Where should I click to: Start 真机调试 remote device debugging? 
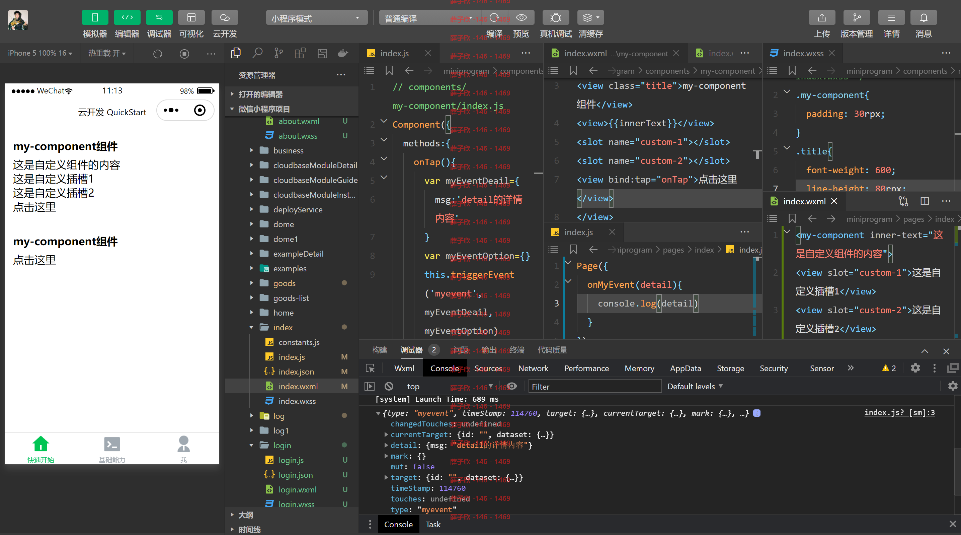pos(556,17)
